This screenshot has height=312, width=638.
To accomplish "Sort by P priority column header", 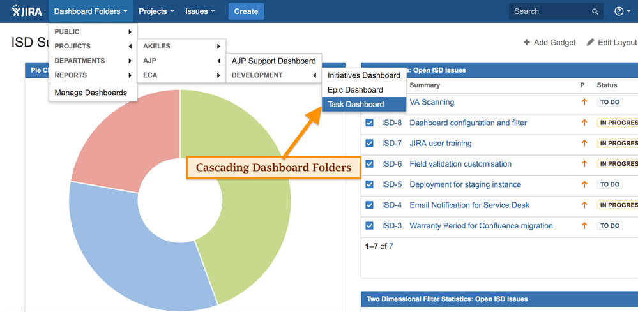I will pos(582,85).
